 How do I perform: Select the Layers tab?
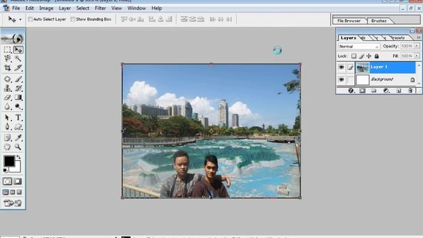click(x=348, y=38)
